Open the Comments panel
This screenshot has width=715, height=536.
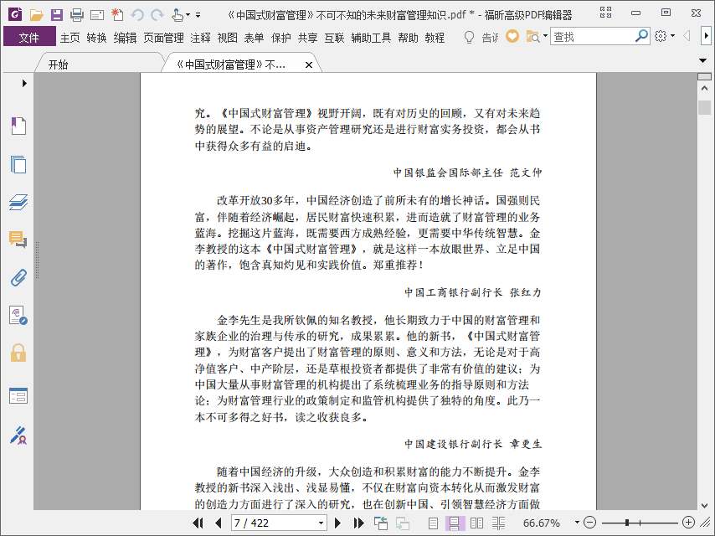pos(18,239)
